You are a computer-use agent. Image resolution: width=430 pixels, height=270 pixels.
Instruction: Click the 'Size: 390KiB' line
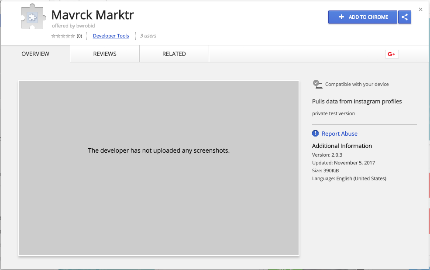point(326,171)
